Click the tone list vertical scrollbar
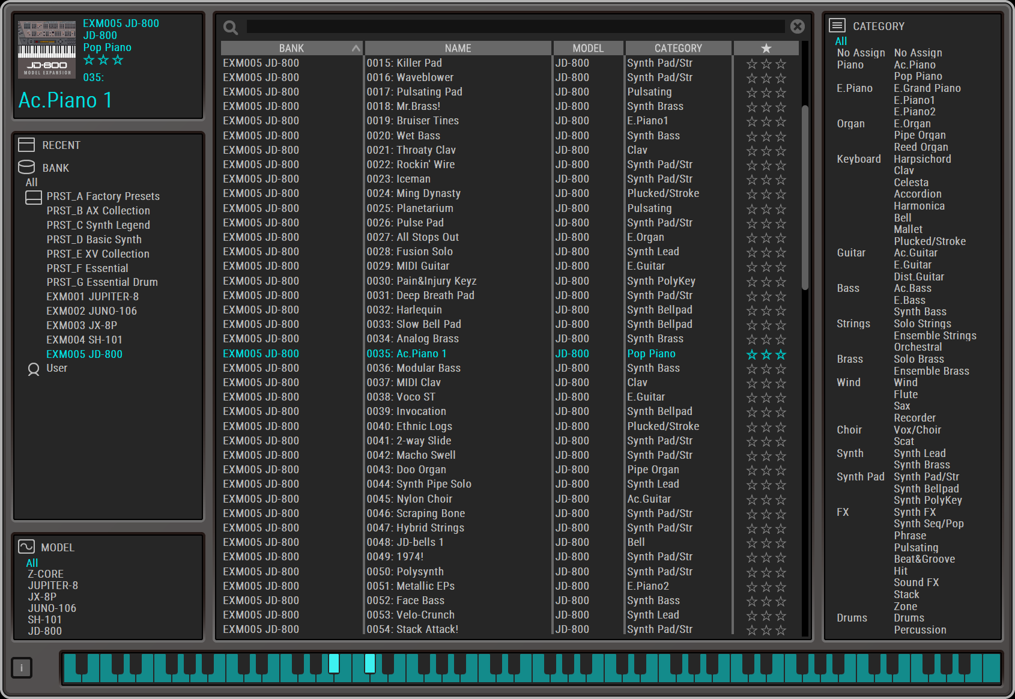Image resolution: width=1015 pixels, height=699 pixels. (805, 198)
